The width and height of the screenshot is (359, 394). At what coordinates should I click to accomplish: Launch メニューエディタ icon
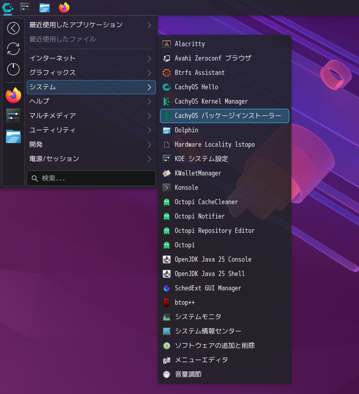click(x=167, y=360)
